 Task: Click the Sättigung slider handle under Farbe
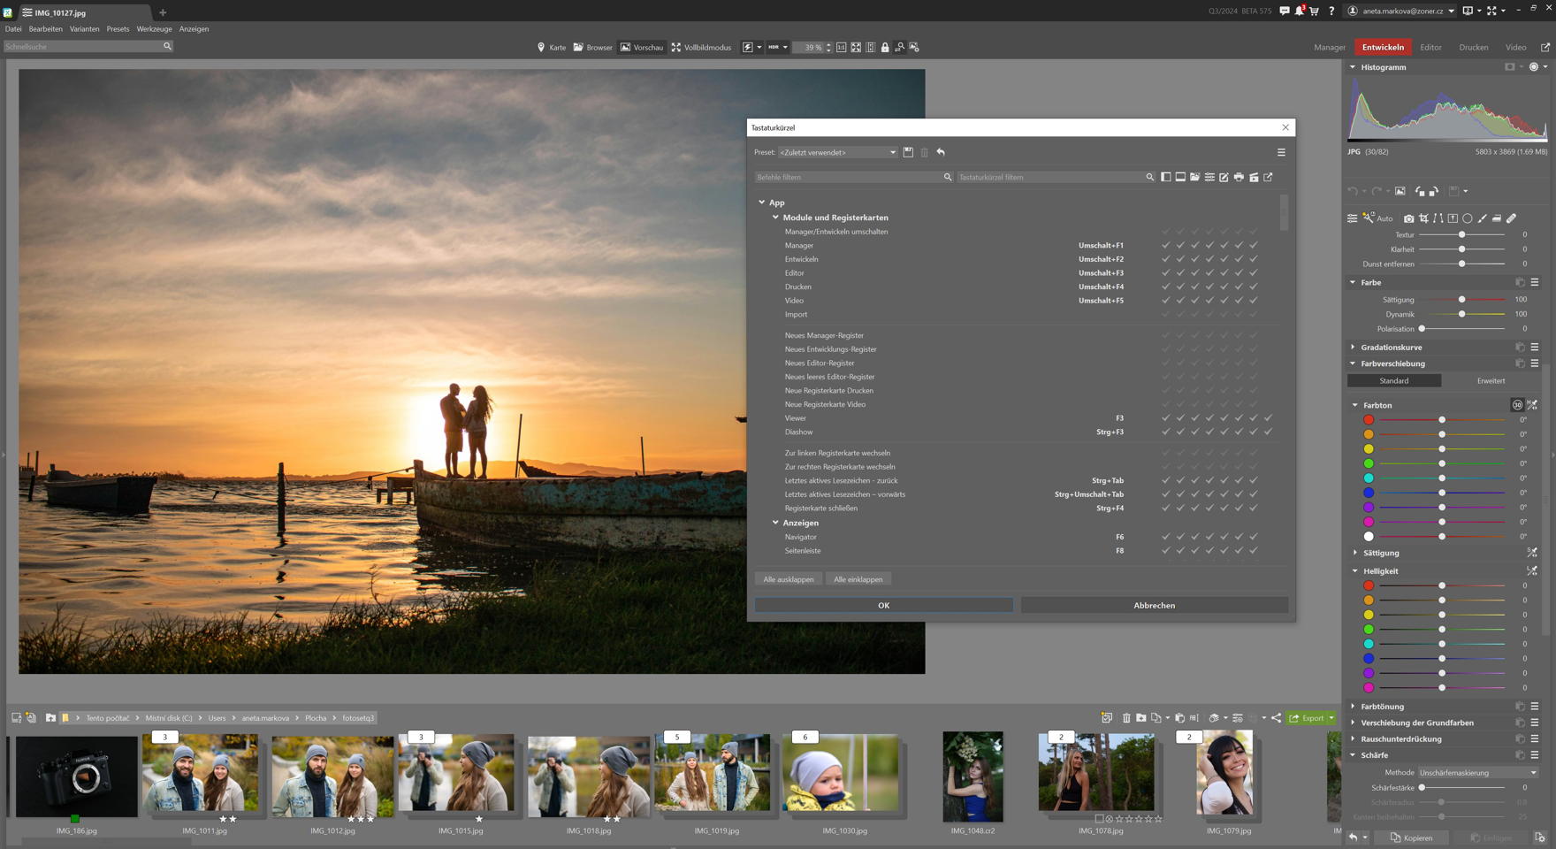coord(1461,300)
